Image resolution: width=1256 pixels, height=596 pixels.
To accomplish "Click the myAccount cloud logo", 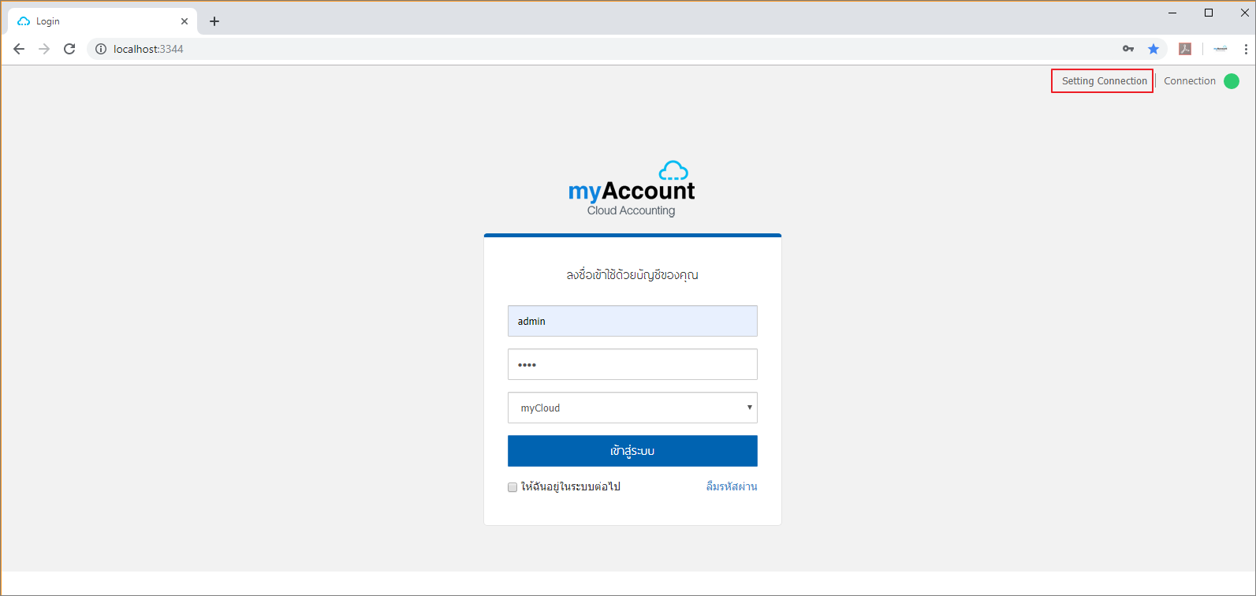I will tap(632, 189).
